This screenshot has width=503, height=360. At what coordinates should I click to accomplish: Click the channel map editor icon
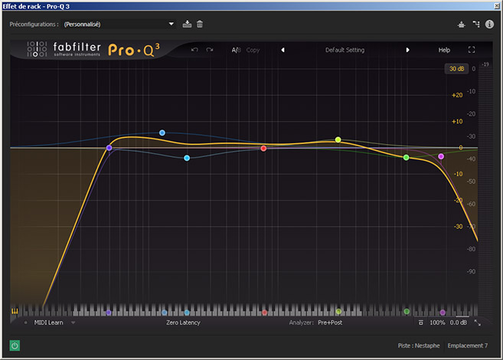pyautogui.click(x=462, y=25)
